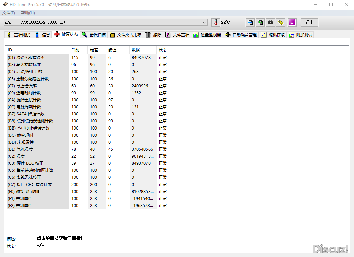Open the 随机存取 tab
Image resolution: width=354 pixels, height=257 pixels.
[x=273, y=35]
